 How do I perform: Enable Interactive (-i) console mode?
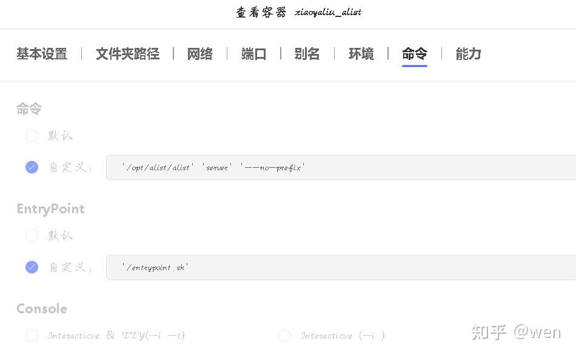(x=284, y=335)
